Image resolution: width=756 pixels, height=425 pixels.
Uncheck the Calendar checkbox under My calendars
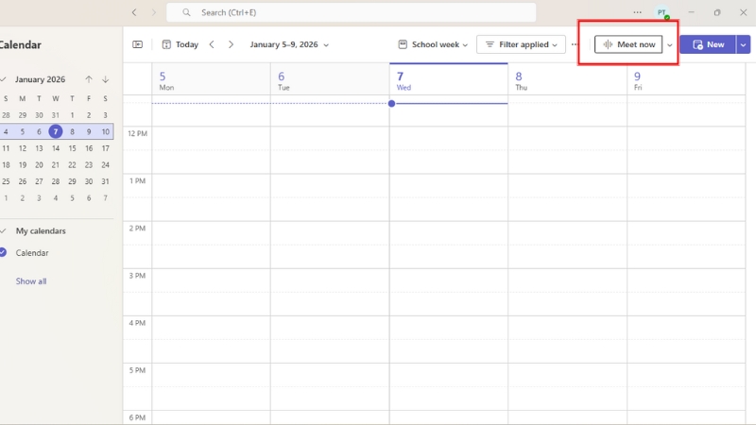point(4,253)
